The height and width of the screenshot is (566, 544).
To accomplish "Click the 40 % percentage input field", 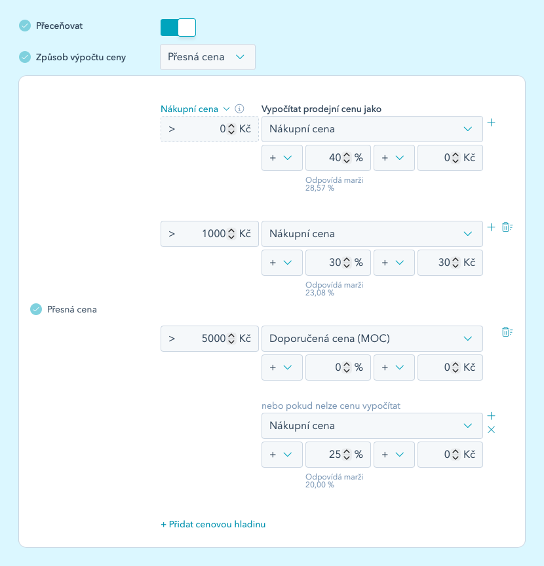I will click(x=338, y=158).
